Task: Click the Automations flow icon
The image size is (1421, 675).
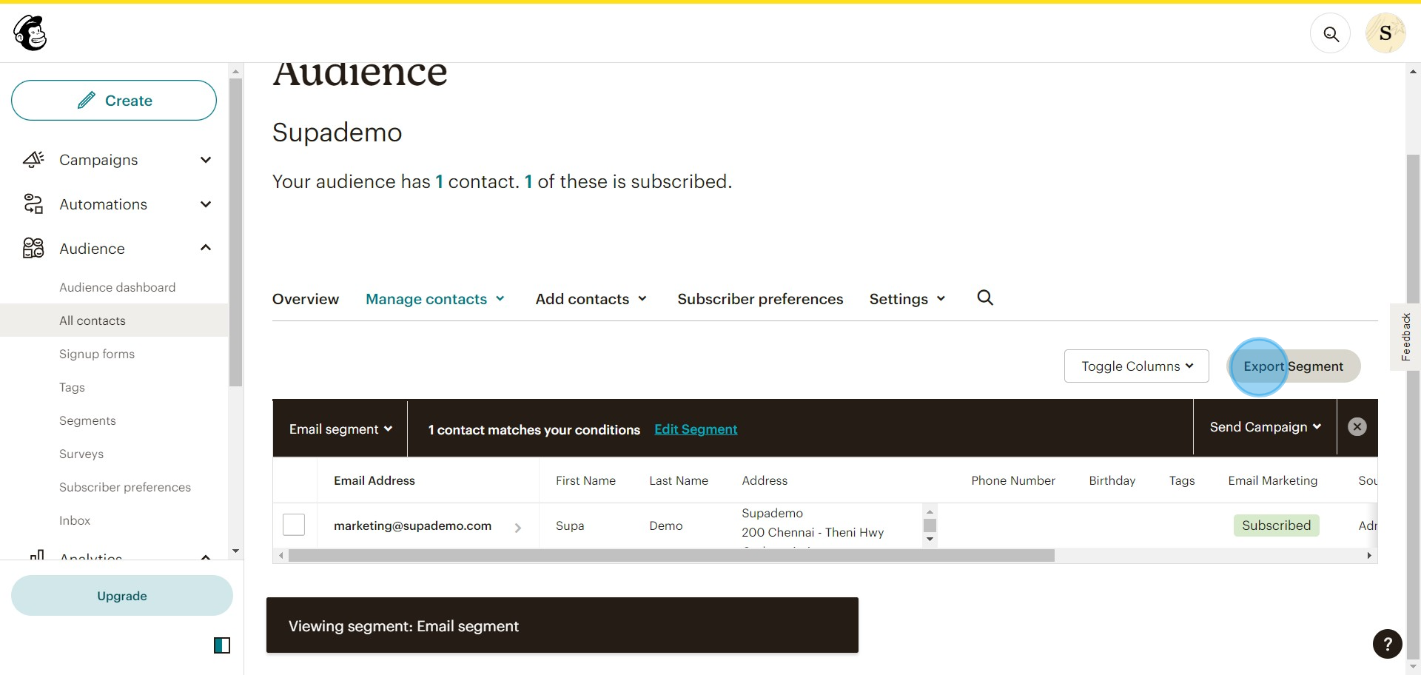Action: [33, 204]
